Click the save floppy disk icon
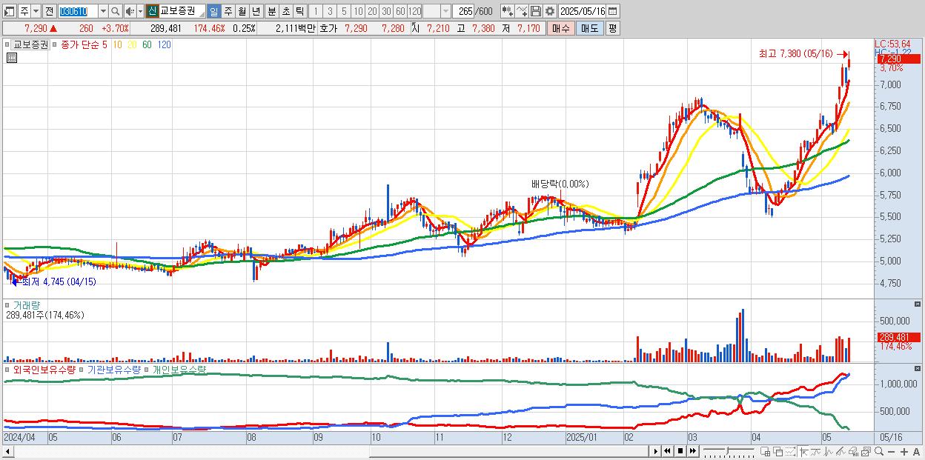This screenshot has width=925, height=460. pos(536,11)
